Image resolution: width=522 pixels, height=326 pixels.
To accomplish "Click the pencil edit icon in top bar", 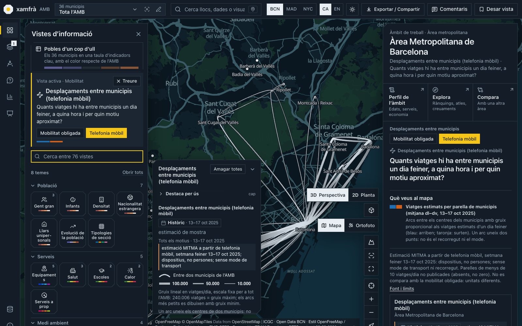I will tap(159, 9).
